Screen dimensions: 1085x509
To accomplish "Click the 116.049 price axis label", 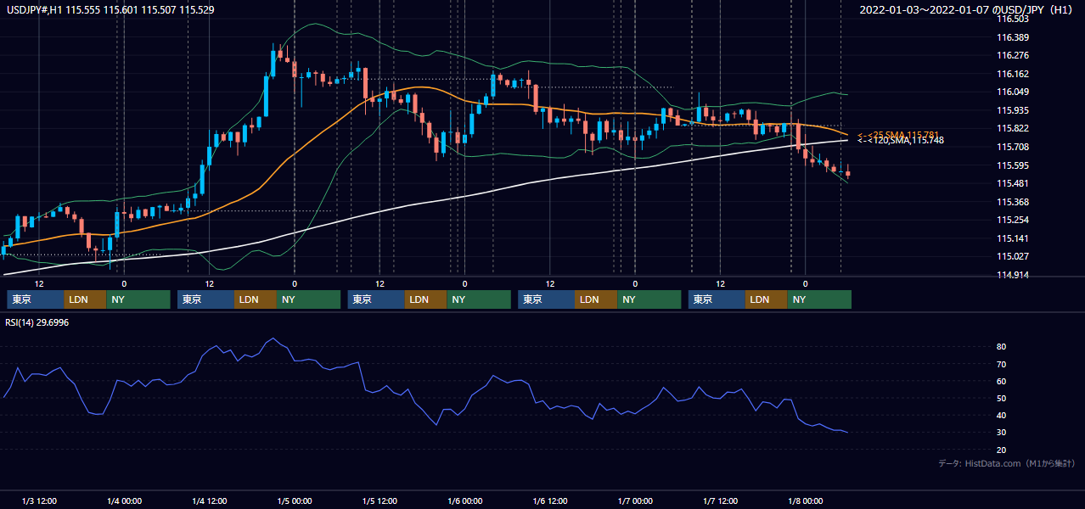I will (1012, 92).
